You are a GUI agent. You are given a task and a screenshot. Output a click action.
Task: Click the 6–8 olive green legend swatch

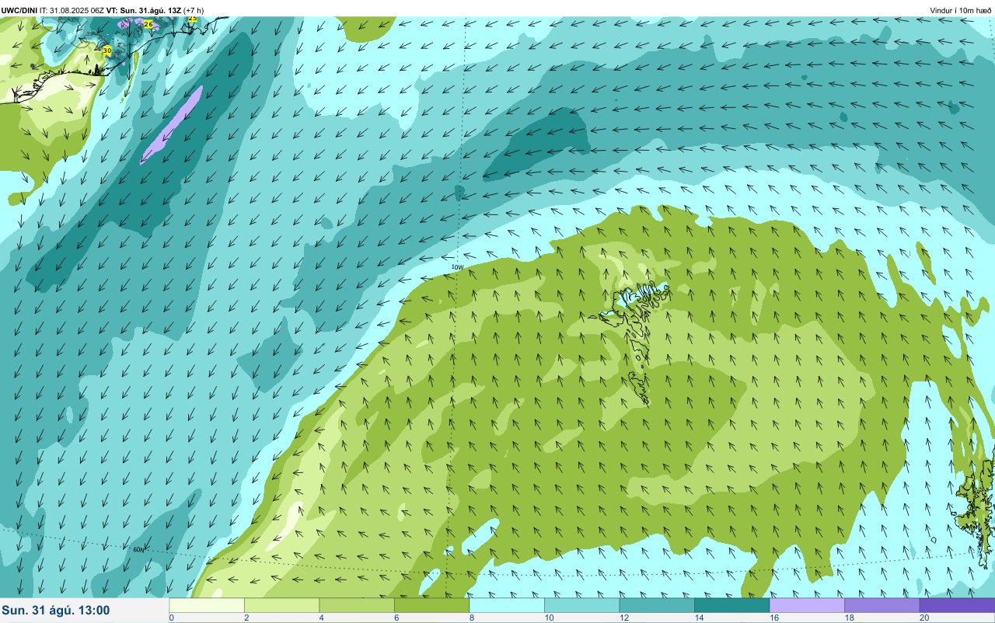pyautogui.click(x=431, y=605)
